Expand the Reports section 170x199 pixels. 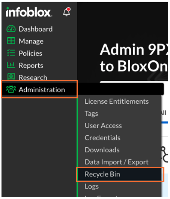pyautogui.click(x=31, y=66)
